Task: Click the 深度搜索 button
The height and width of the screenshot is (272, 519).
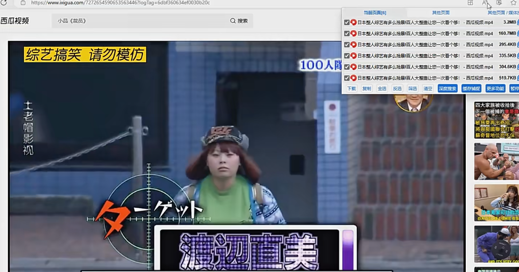Action: tap(447, 89)
